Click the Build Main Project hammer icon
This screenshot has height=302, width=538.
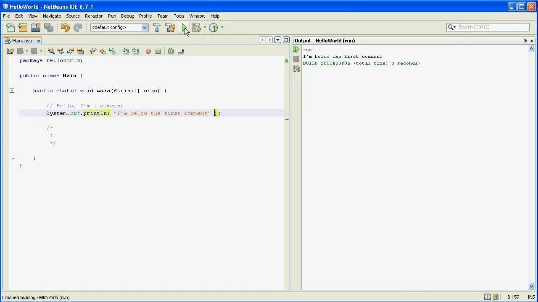tap(157, 28)
